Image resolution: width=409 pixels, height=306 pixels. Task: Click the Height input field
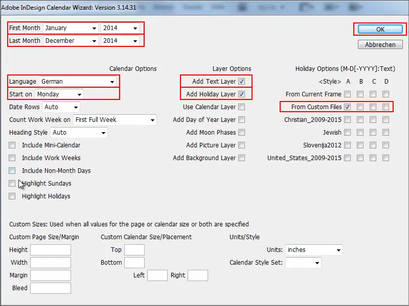click(x=50, y=250)
